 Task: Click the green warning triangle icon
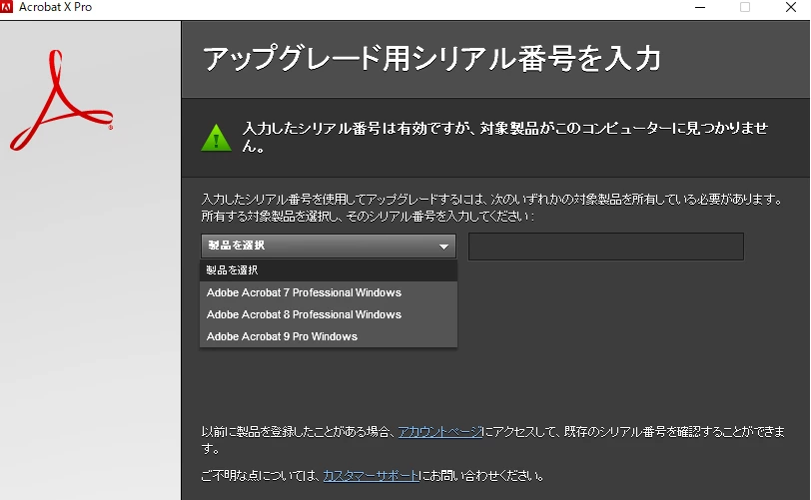coord(216,138)
